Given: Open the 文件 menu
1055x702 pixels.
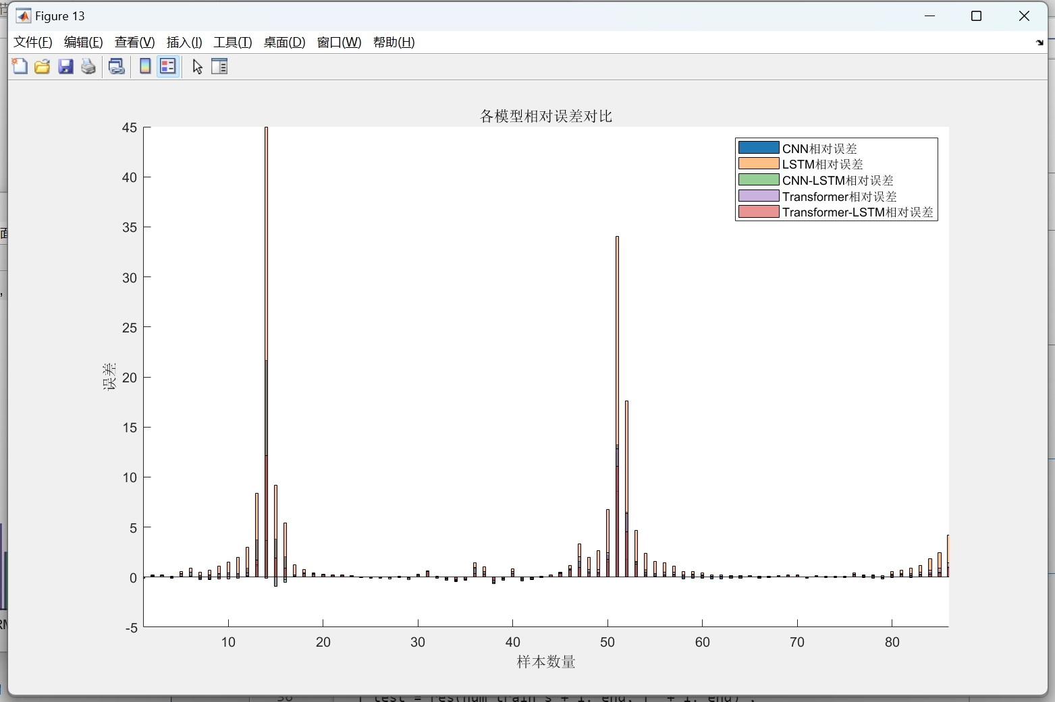Looking at the screenshot, I should click(x=32, y=42).
